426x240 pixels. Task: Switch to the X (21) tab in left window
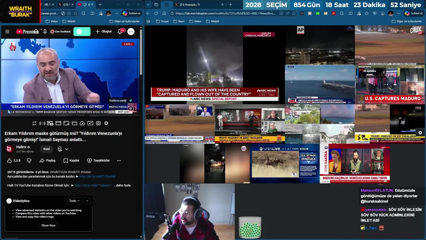[x=66, y=4]
